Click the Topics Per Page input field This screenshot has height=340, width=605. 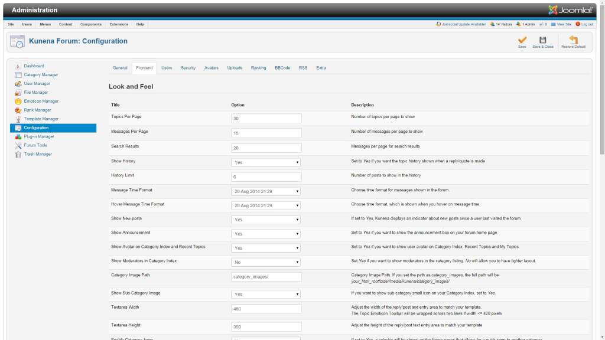266,118
